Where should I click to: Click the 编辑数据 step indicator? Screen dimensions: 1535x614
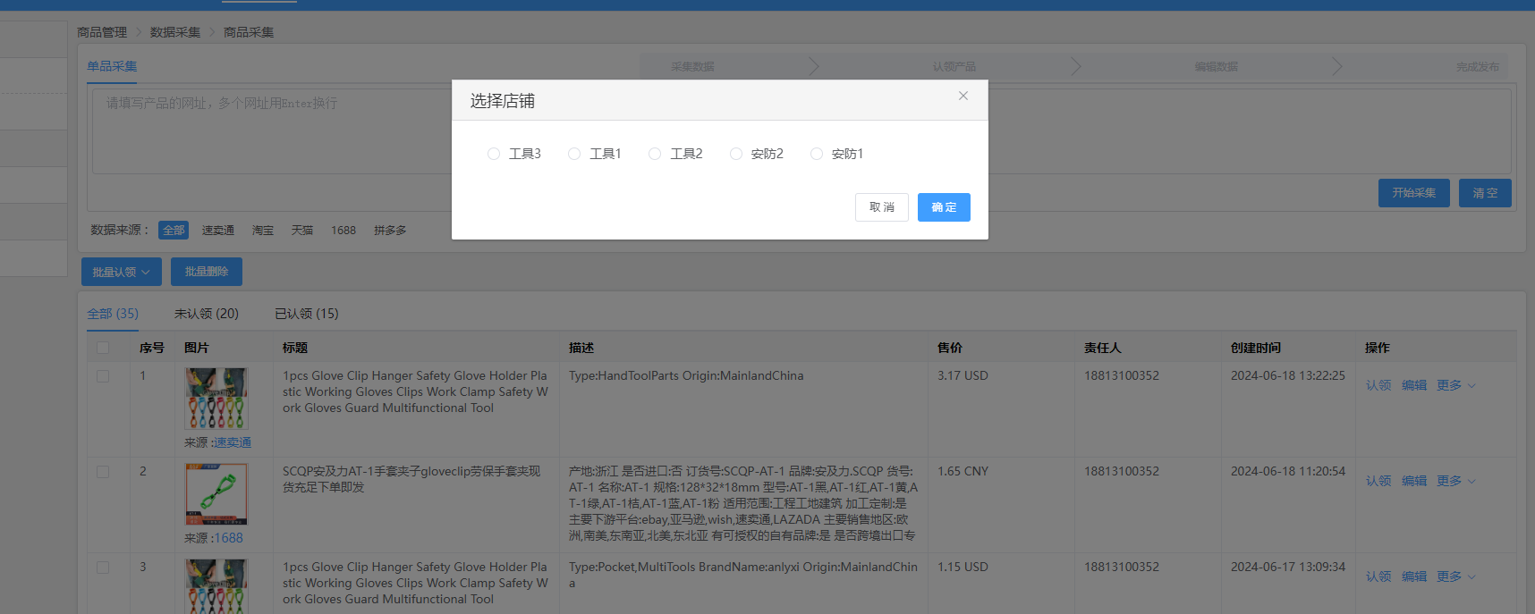click(1217, 66)
